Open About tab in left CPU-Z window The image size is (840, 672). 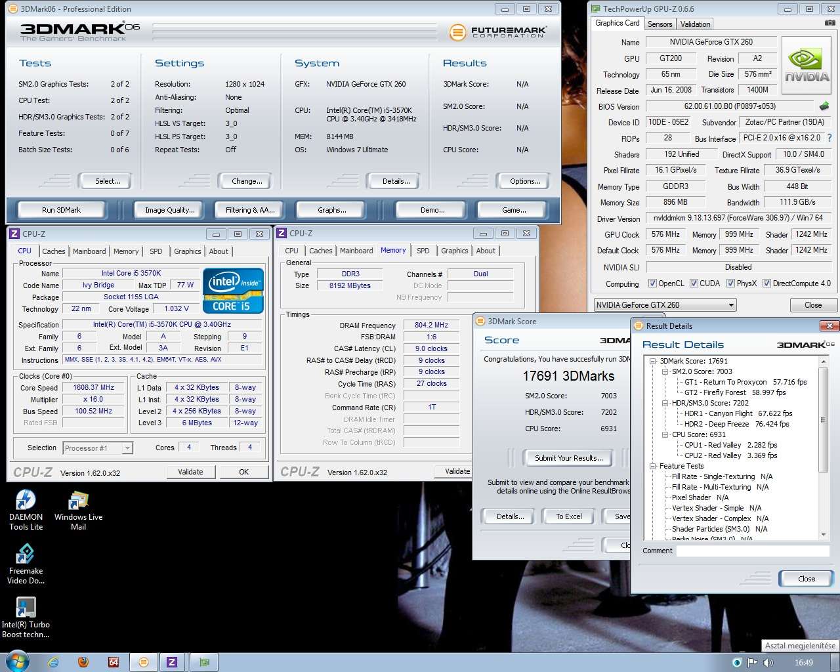(219, 251)
